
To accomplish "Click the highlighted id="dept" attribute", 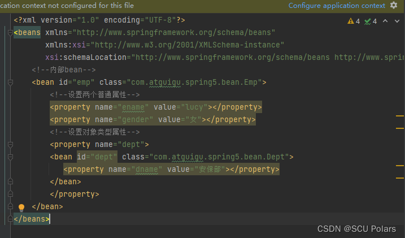I will (97, 157).
